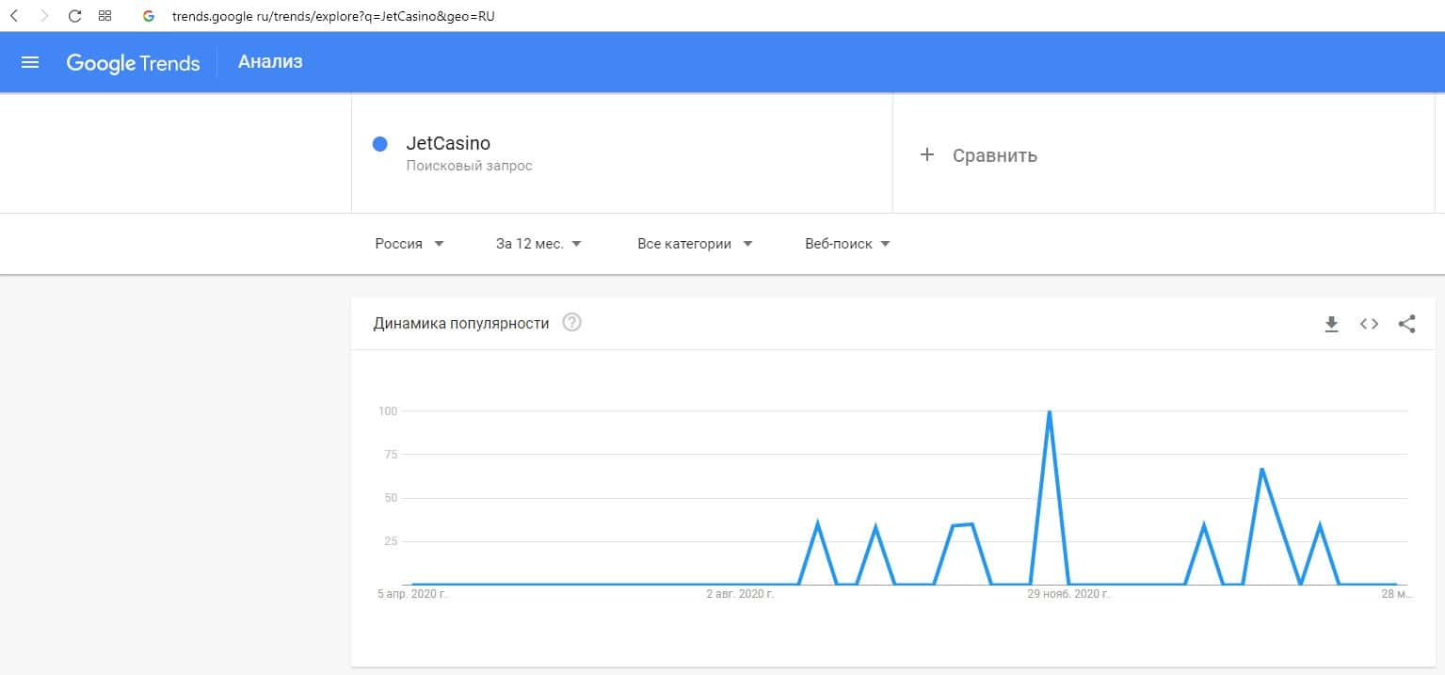Screen dimensions: 1445x675
Task: Click the 25 value on the y-axis
Action: pos(392,541)
